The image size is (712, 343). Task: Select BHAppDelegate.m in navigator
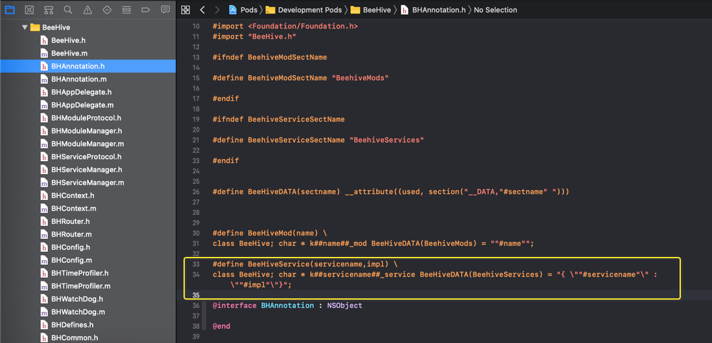point(88,105)
